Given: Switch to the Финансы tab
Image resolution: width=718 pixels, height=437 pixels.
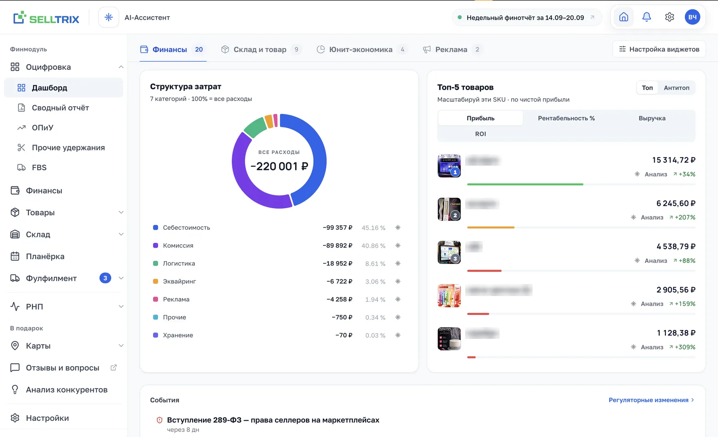Looking at the screenshot, I should click(173, 49).
